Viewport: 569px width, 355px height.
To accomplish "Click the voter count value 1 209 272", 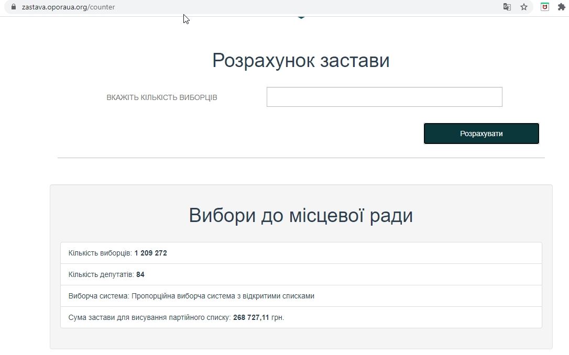I will tap(150, 253).
